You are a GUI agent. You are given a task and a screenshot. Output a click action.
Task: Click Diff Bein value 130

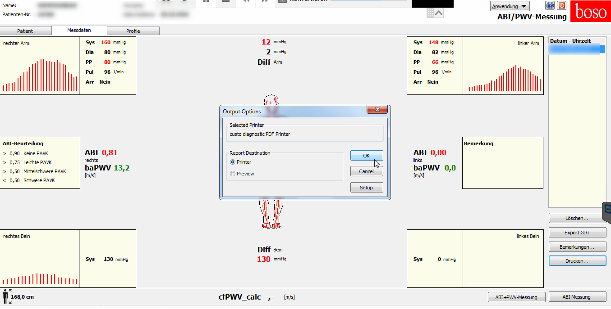point(263,259)
